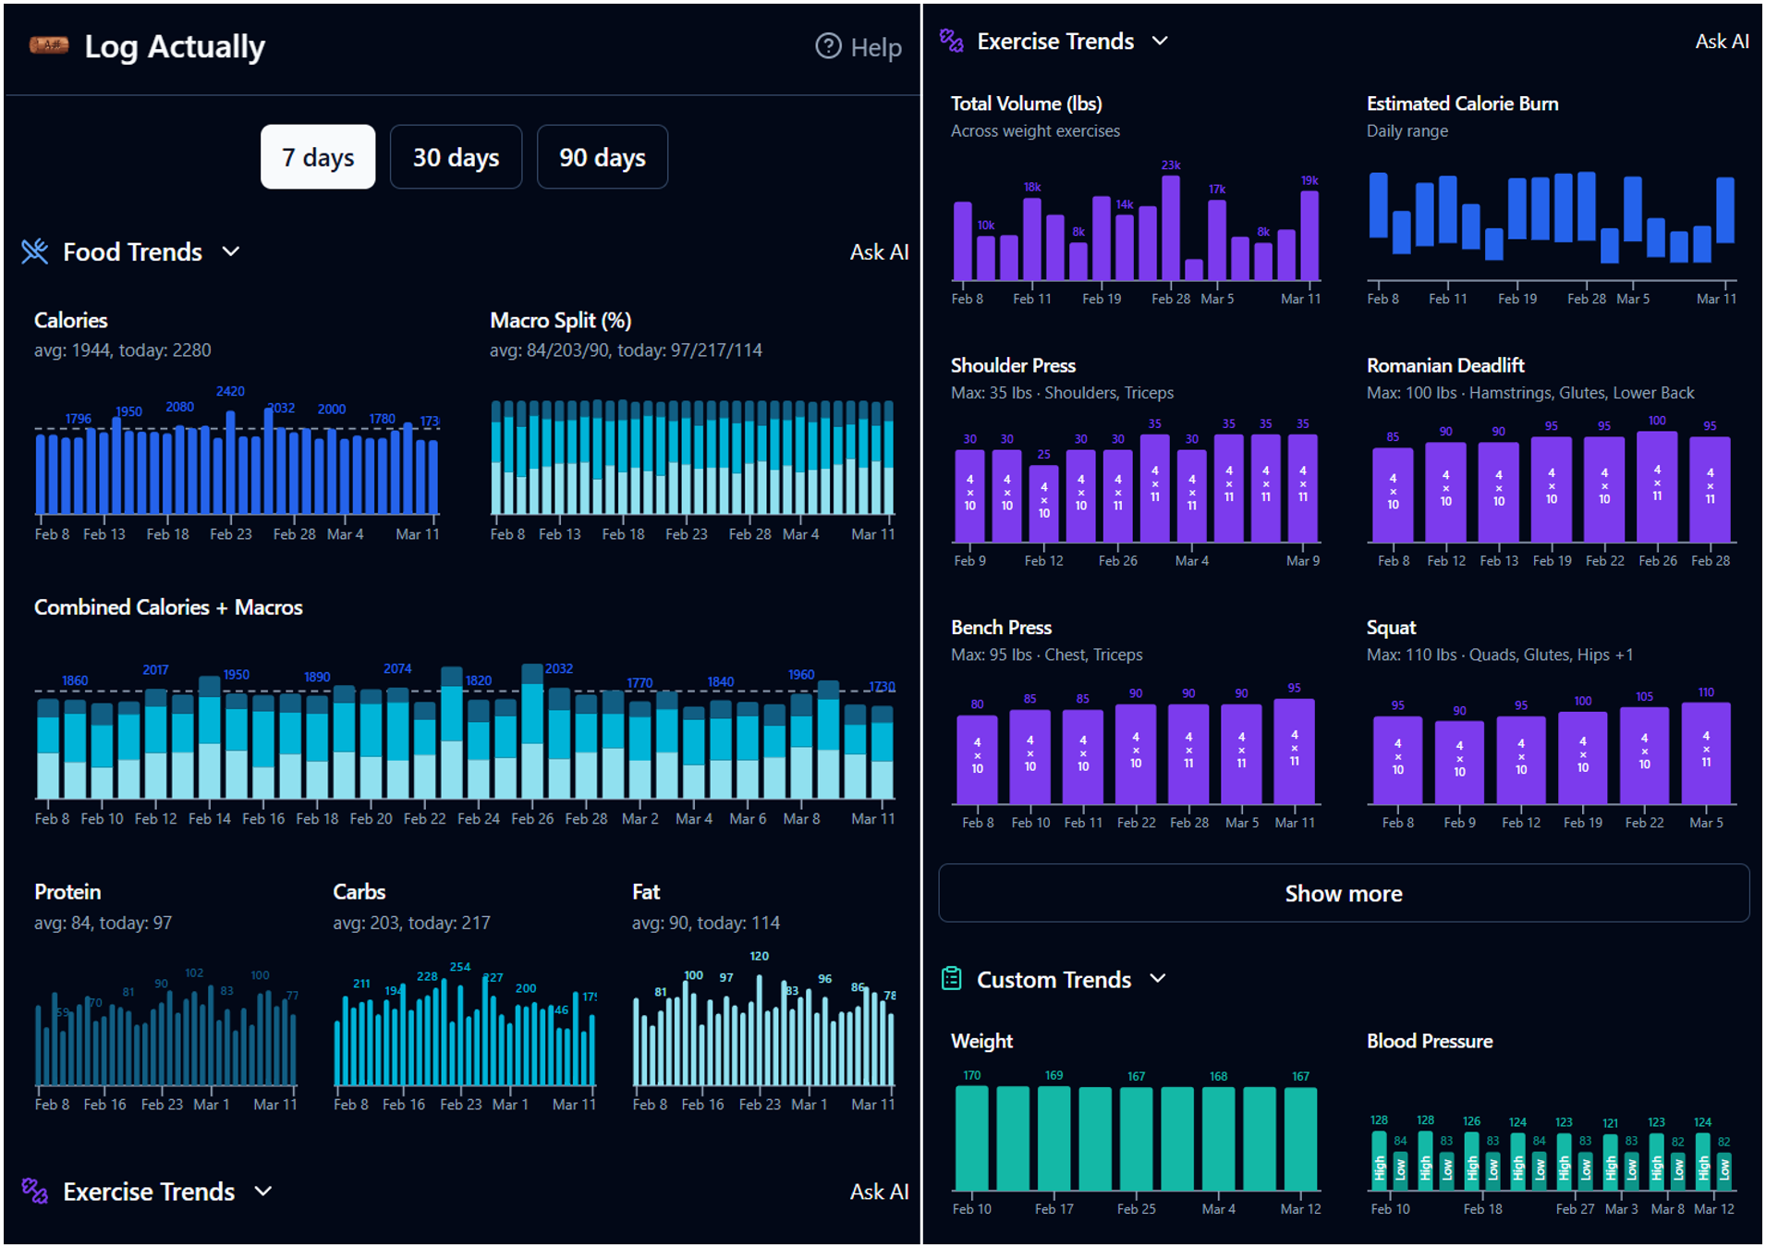Collapse the Food Trends section
Image resolution: width=1766 pixels, height=1248 pixels.
231,251
